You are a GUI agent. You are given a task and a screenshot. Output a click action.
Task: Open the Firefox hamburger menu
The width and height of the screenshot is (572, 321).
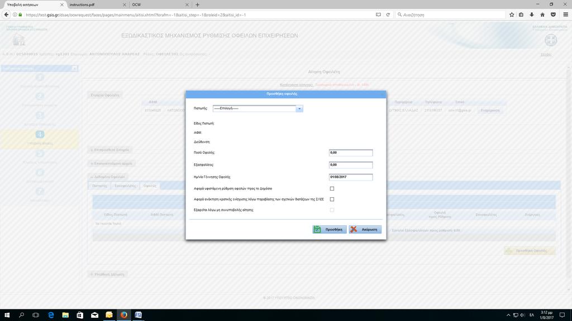click(565, 14)
